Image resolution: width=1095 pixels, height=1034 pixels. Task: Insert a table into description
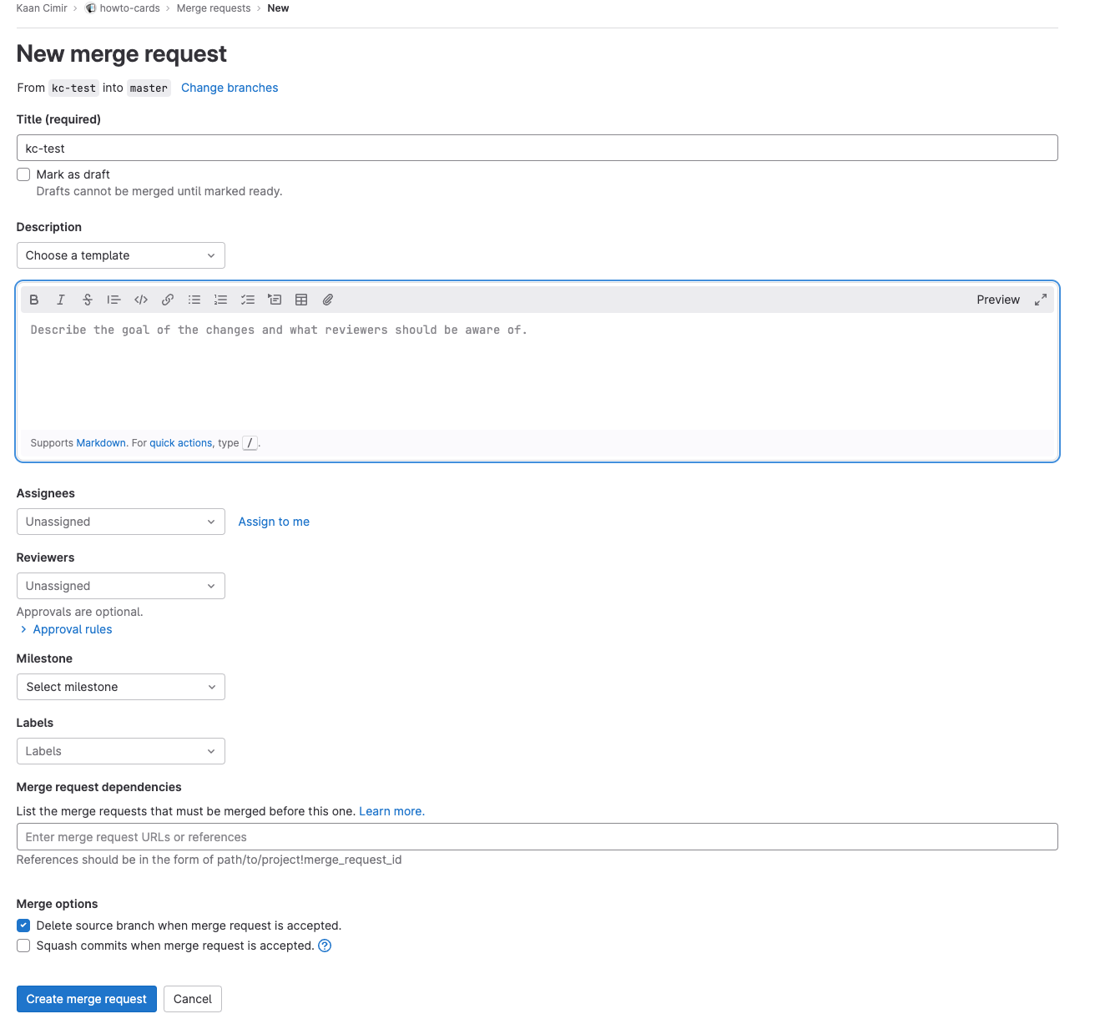[x=301, y=300]
